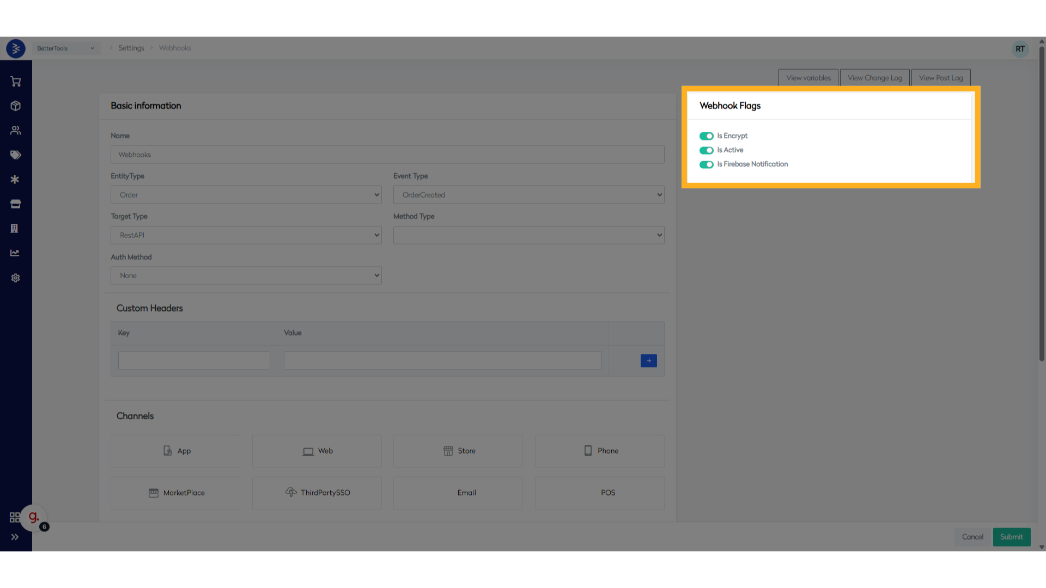This screenshot has height=588, width=1046.
Task: Select the analytics chart icon
Action: click(15, 253)
